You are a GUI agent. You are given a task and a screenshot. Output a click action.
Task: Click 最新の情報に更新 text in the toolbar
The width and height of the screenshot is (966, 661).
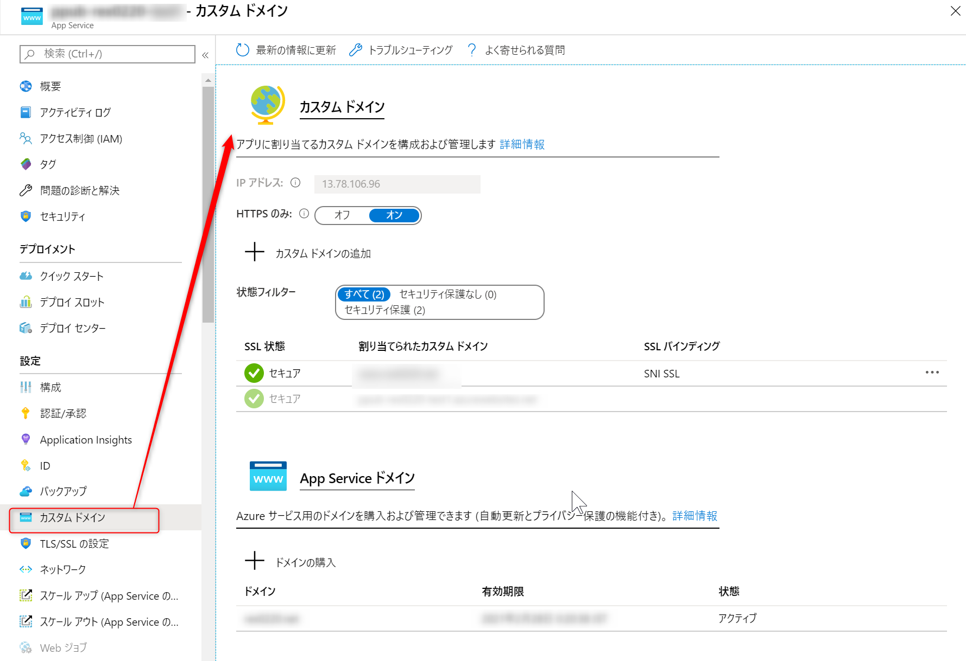click(296, 50)
